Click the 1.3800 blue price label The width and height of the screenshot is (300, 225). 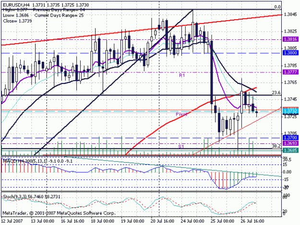(290, 53)
